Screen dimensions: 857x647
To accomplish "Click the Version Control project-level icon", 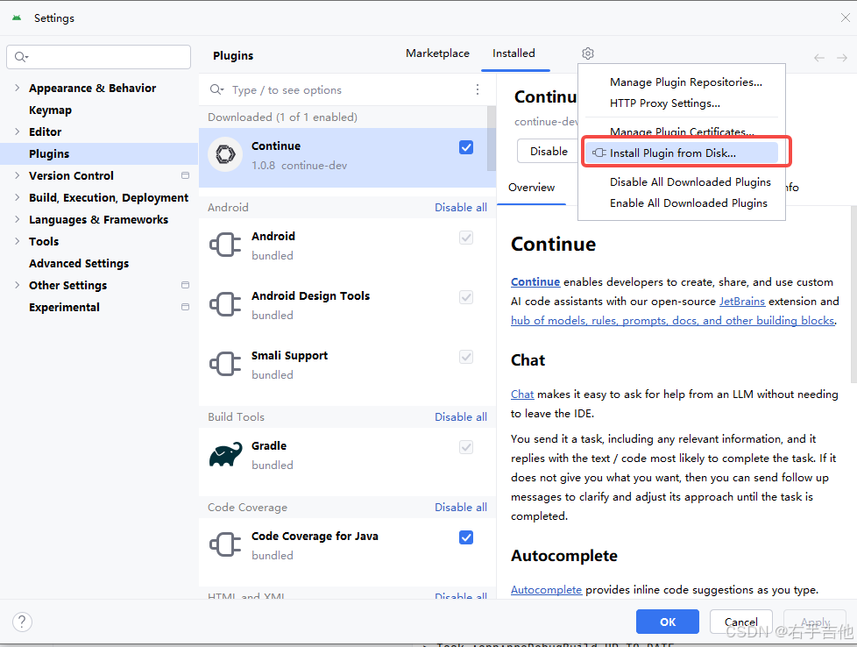I will (185, 175).
